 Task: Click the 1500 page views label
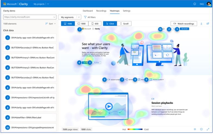[70, 129]
